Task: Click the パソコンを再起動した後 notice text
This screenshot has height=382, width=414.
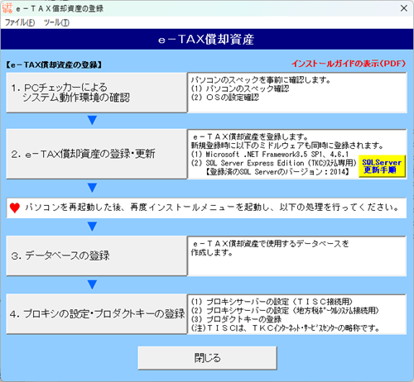Action: click(x=212, y=208)
